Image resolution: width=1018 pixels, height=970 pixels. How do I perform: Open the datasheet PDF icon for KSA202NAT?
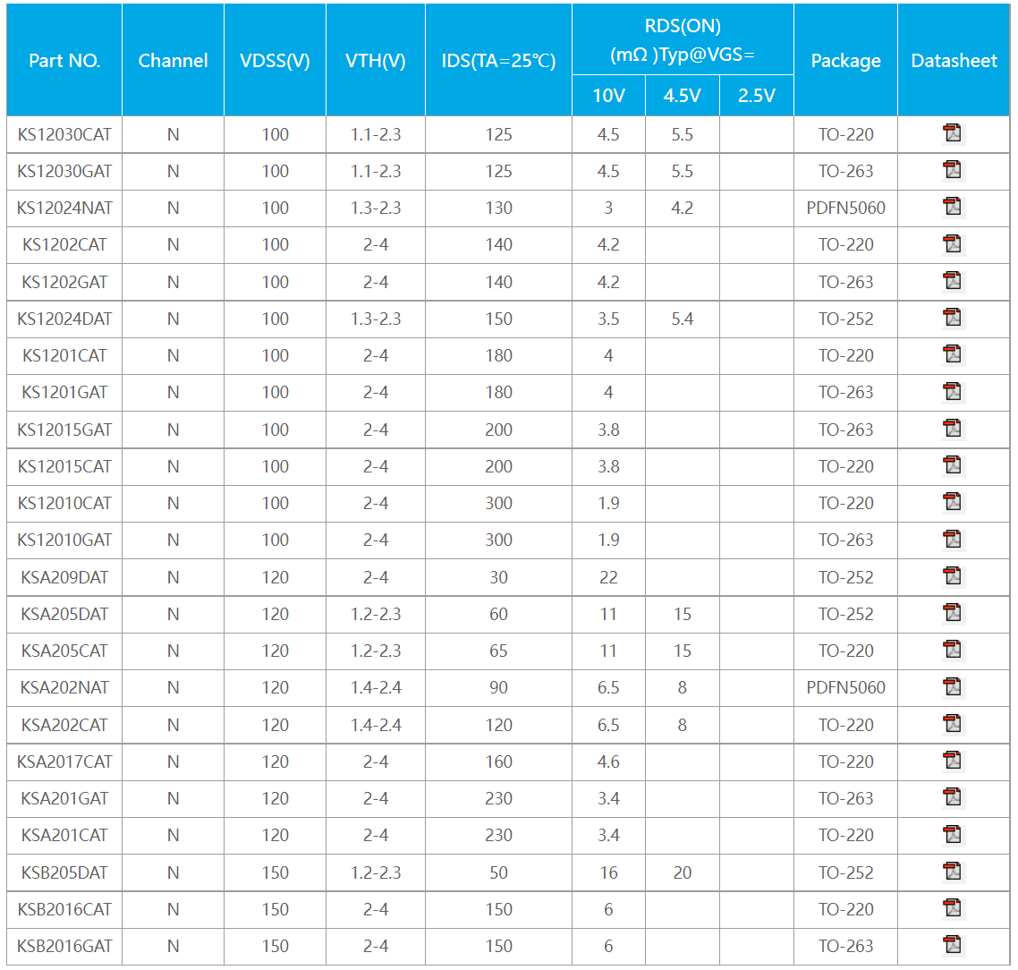[x=953, y=687]
